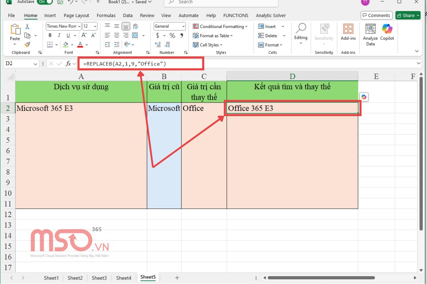Open the borders dropdown arrow

[57, 45]
